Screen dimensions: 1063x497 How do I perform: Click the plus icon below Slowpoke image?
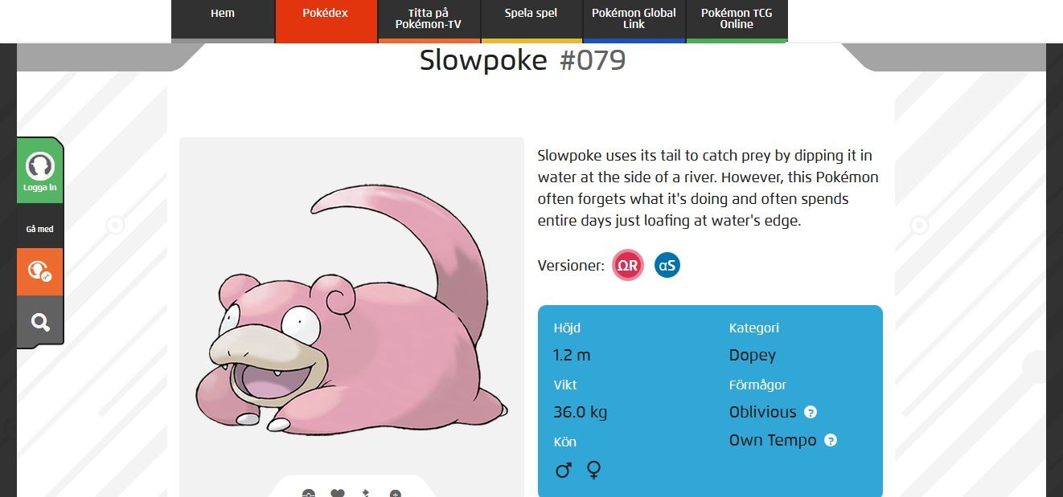pyautogui.click(x=395, y=493)
